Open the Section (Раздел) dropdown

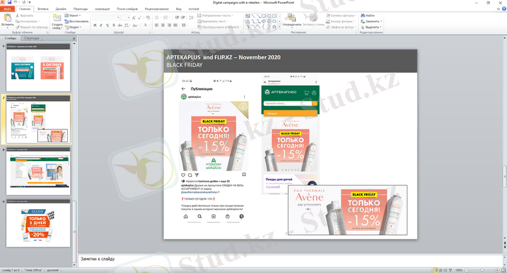coord(73,27)
